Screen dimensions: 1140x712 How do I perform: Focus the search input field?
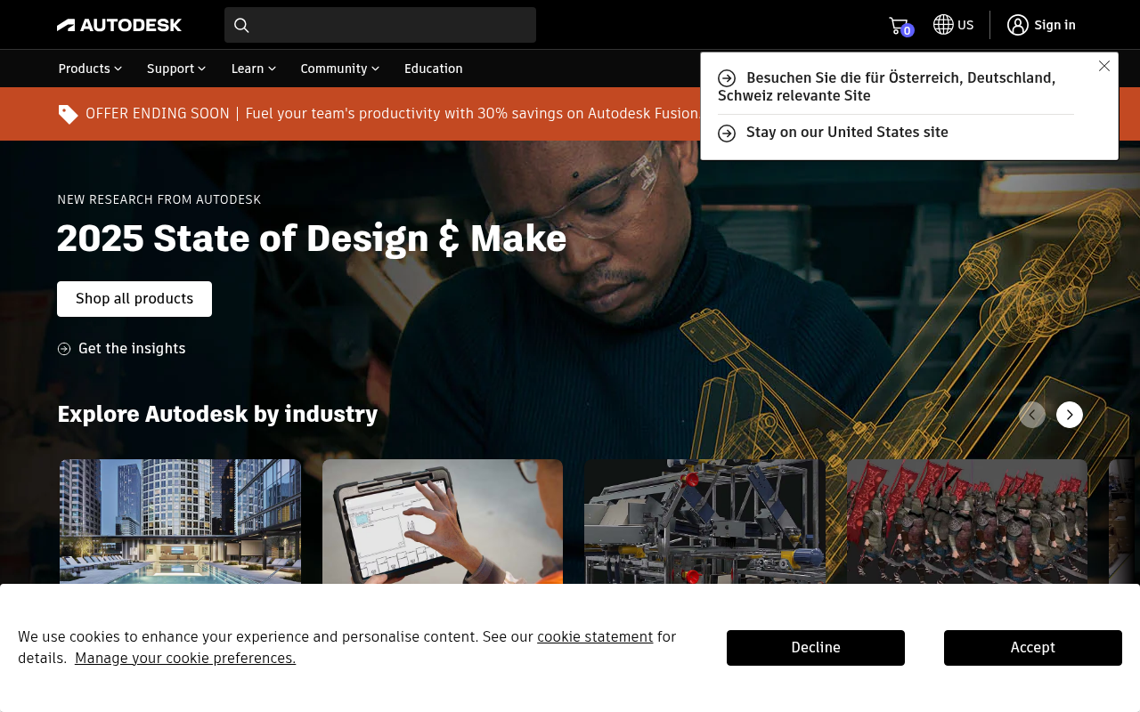point(380,25)
